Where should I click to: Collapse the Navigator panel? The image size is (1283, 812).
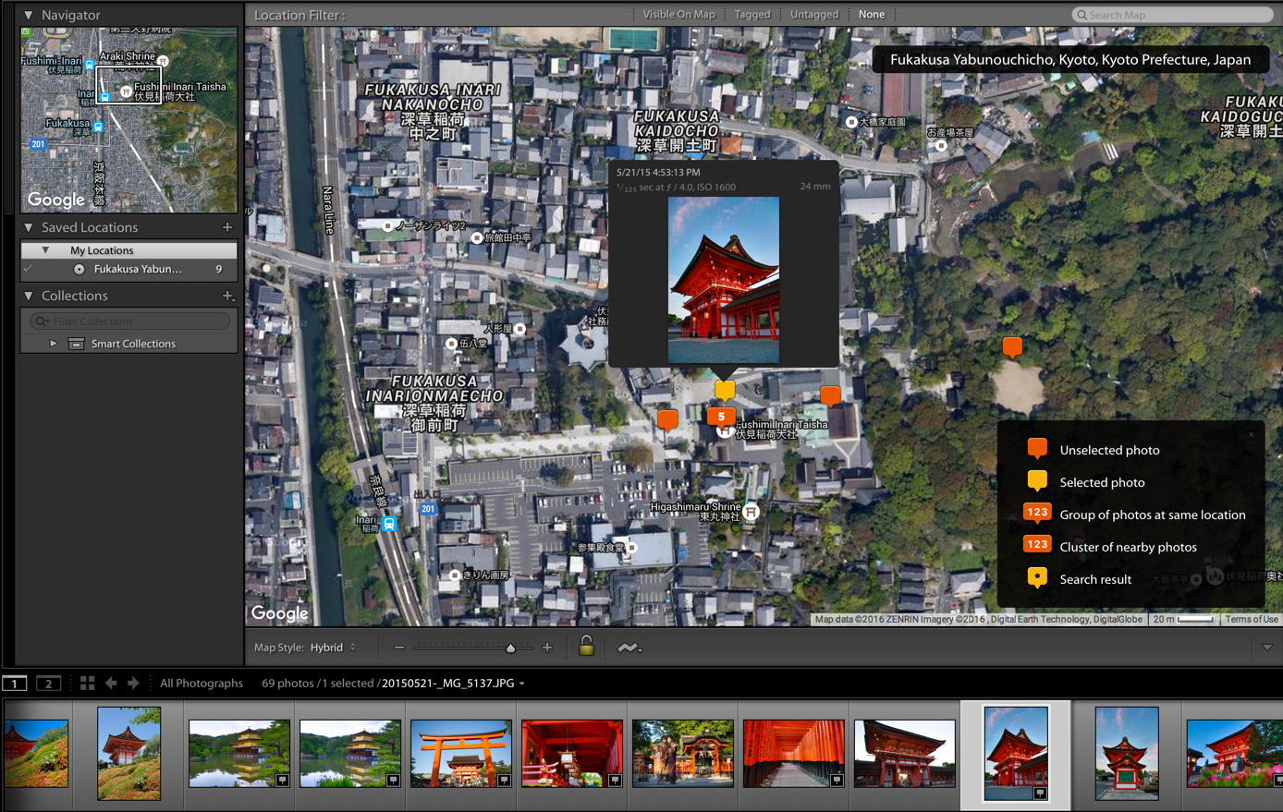pyautogui.click(x=29, y=15)
